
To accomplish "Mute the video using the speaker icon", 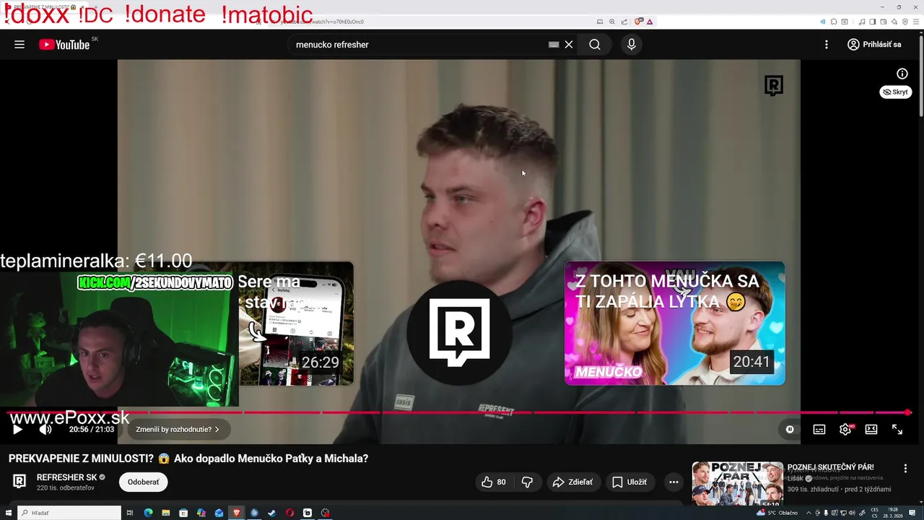I will tap(45, 430).
